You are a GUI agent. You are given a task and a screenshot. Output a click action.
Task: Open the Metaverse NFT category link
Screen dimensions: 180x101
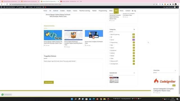[114, 61]
